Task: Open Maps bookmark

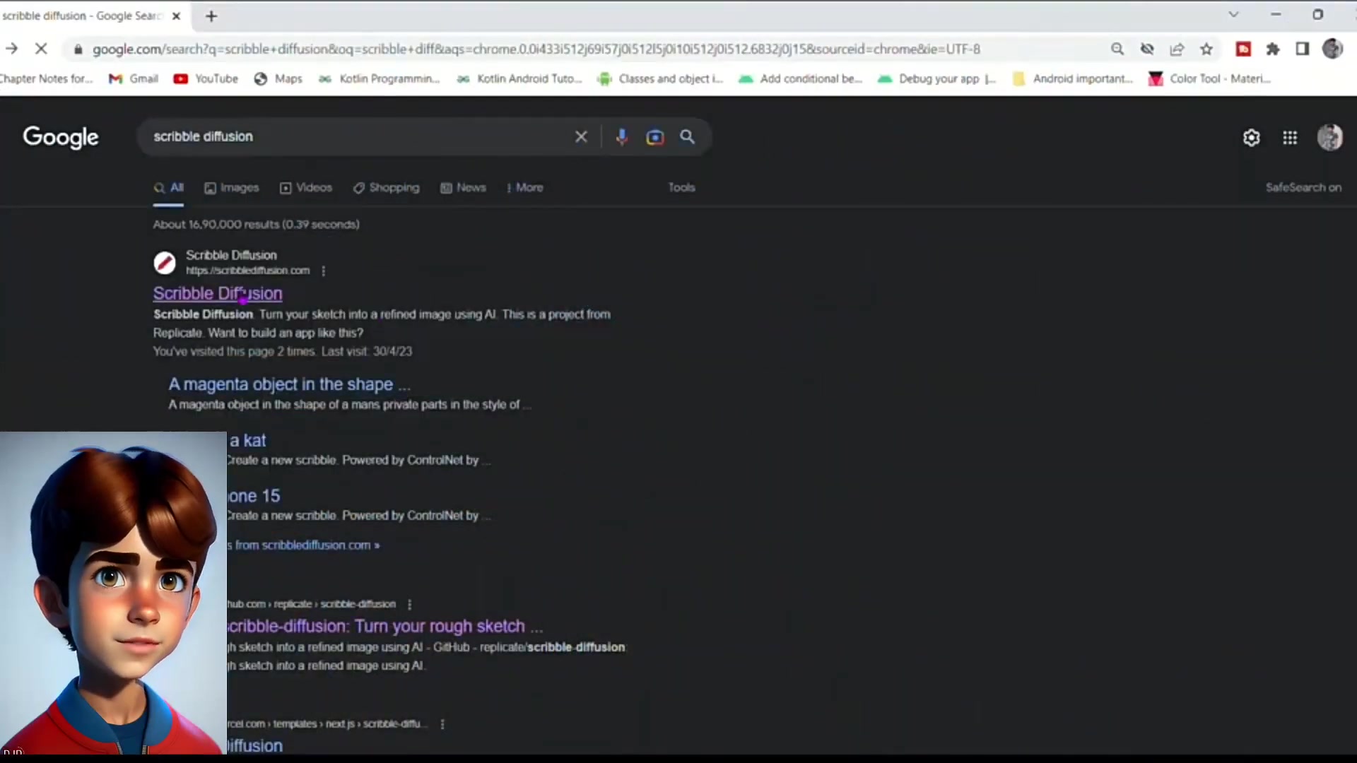Action: [x=278, y=78]
